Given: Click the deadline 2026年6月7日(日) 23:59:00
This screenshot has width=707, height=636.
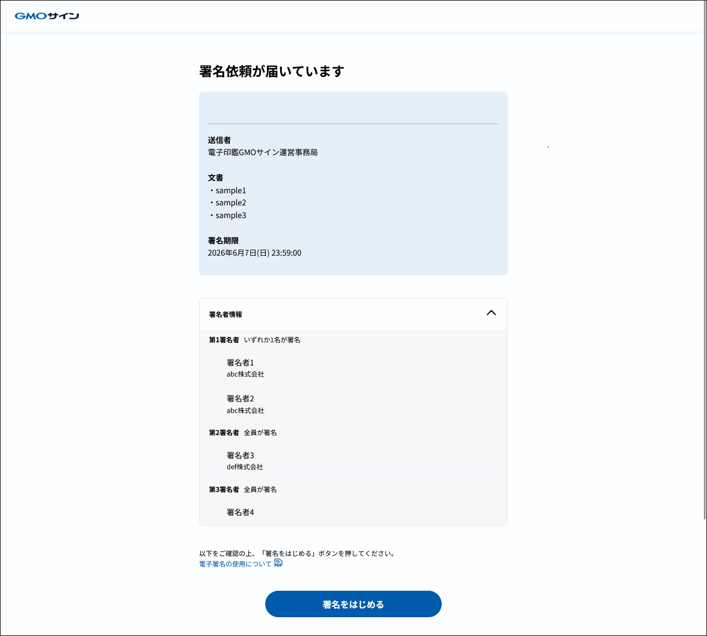Looking at the screenshot, I should pos(255,253).
